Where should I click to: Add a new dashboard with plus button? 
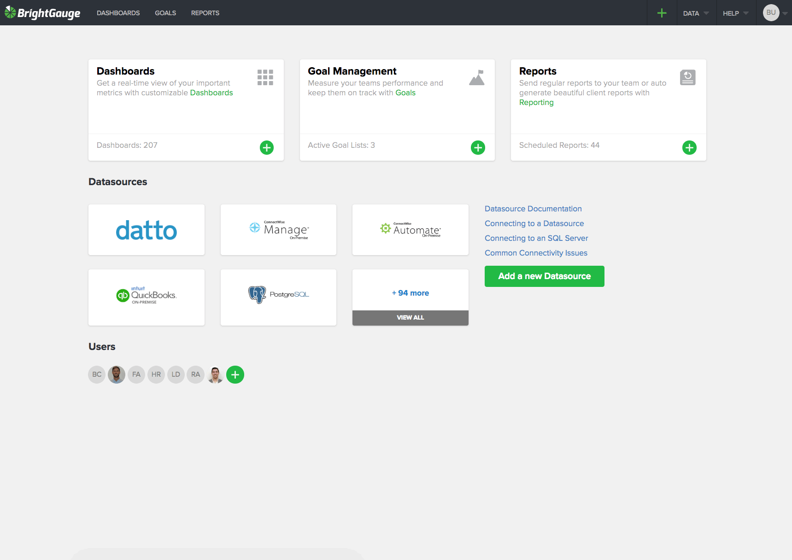tap(267, 148)
